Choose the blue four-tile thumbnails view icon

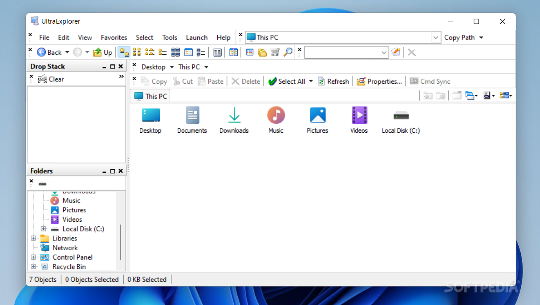tap(175, 52)
